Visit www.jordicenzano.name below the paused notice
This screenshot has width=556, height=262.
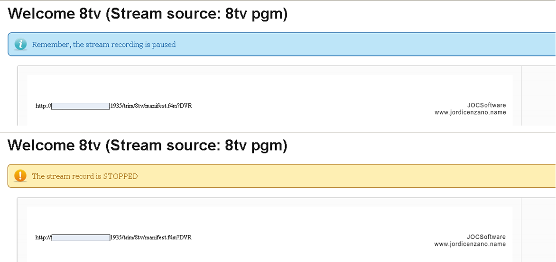click(470, 113)
